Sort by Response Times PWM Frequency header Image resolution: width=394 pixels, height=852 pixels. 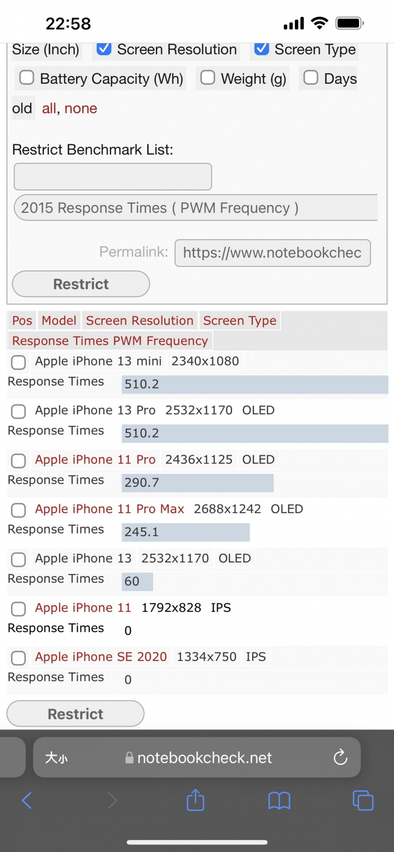(110, 341)
